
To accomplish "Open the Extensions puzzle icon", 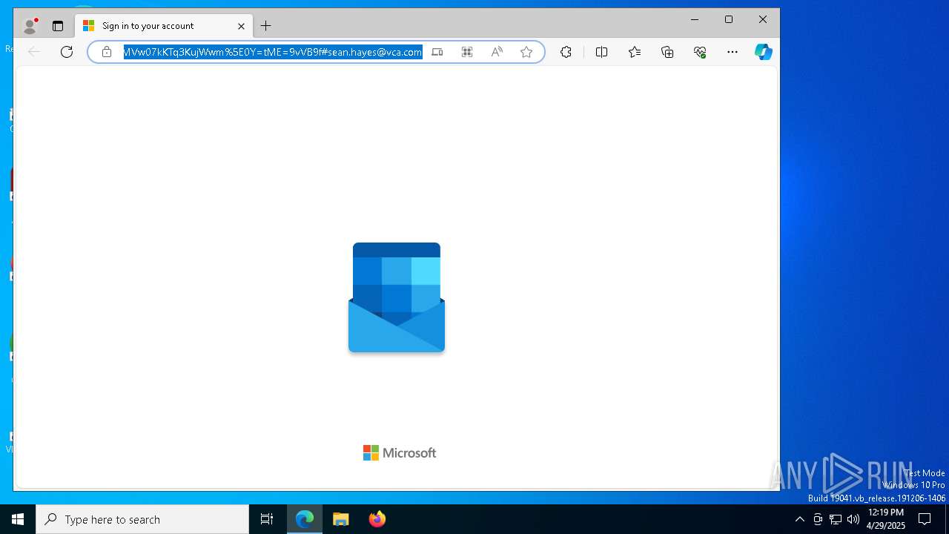I will 566,52.
